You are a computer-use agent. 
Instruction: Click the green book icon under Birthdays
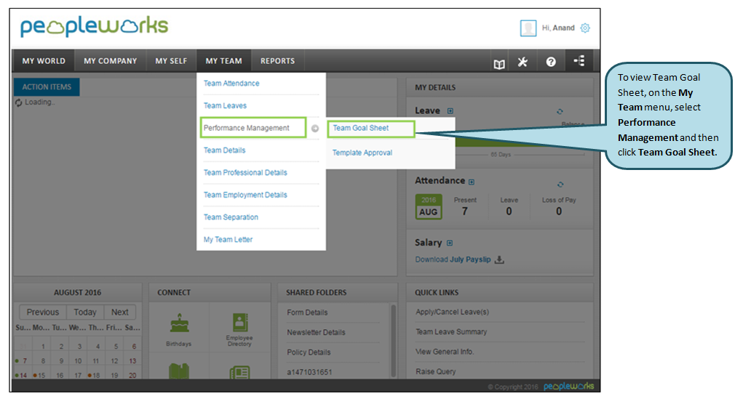click(x=179, y=372)
